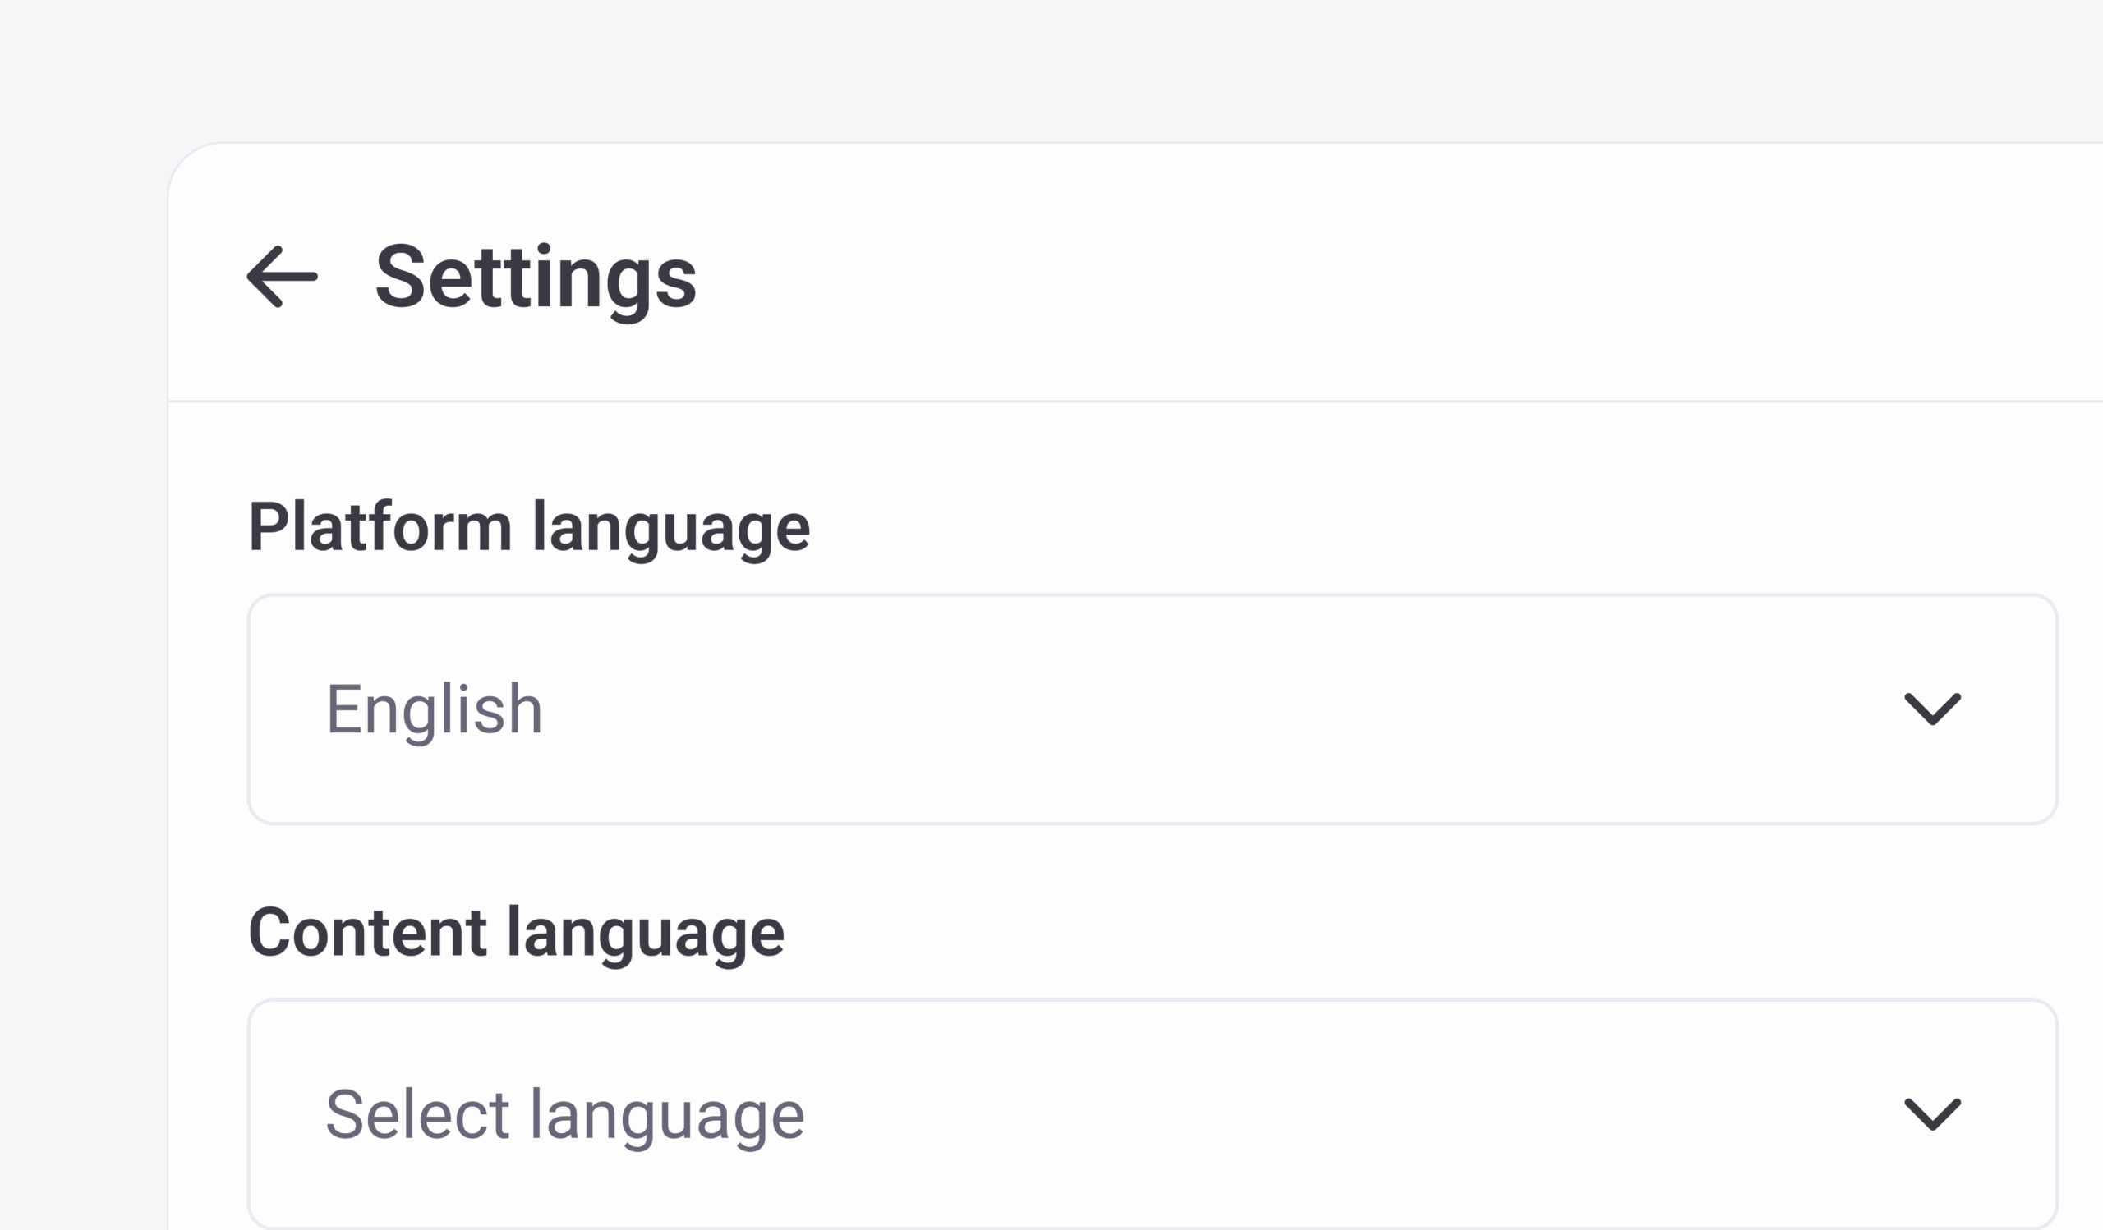Click the empty header area right of Settings
Image resolution: width=2103 pixels, height=1230 pixels.
click(x=1335, y=275)
